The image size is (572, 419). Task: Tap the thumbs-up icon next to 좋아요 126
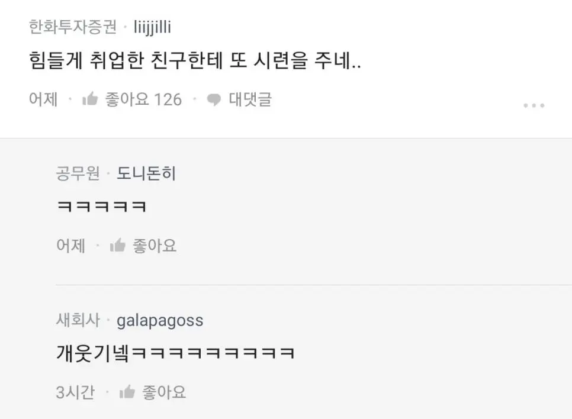click(90, 99)
